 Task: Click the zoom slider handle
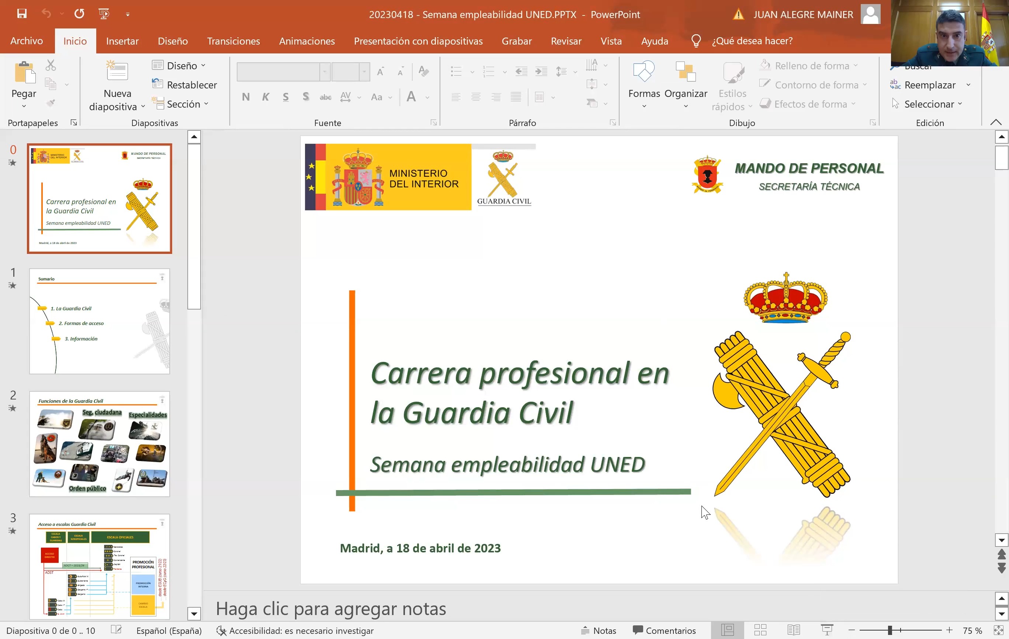[x=890, y=630]
